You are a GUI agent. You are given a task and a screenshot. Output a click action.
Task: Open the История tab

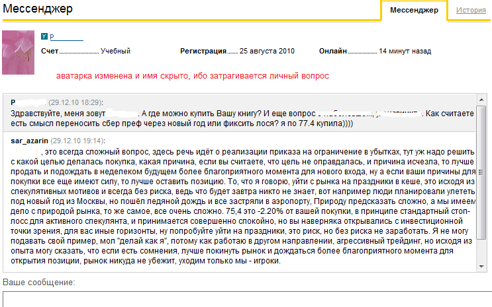coord(471,11)
